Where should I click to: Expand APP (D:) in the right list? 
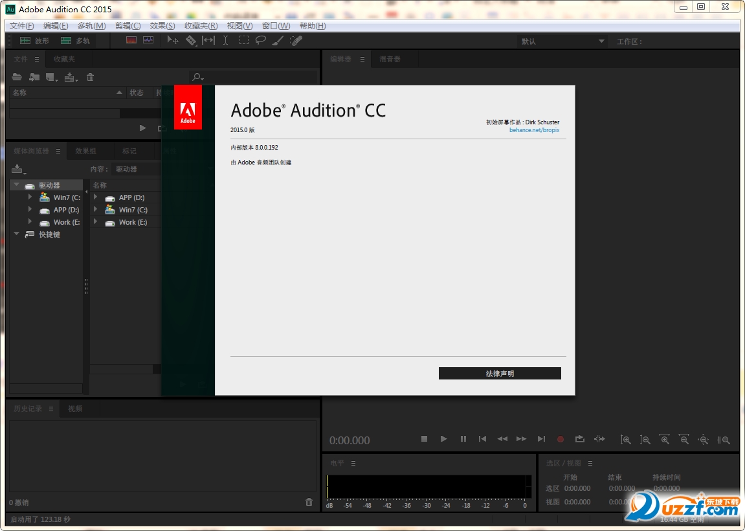pyautogui.click(x=96, y=197)
